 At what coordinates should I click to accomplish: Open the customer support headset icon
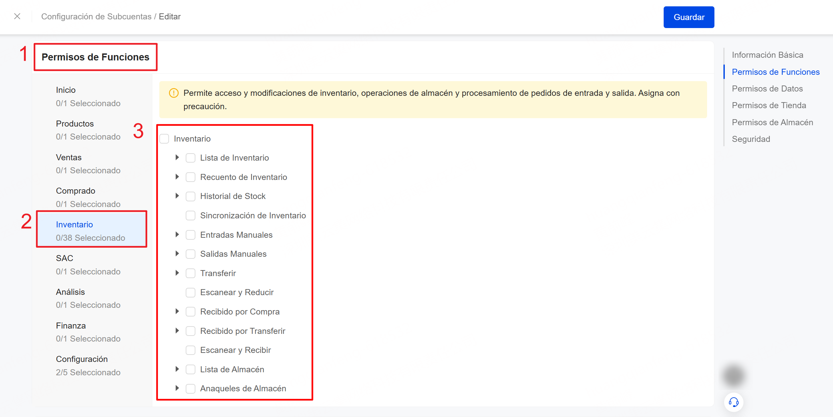pyautogui.click(x=733, y=402)
